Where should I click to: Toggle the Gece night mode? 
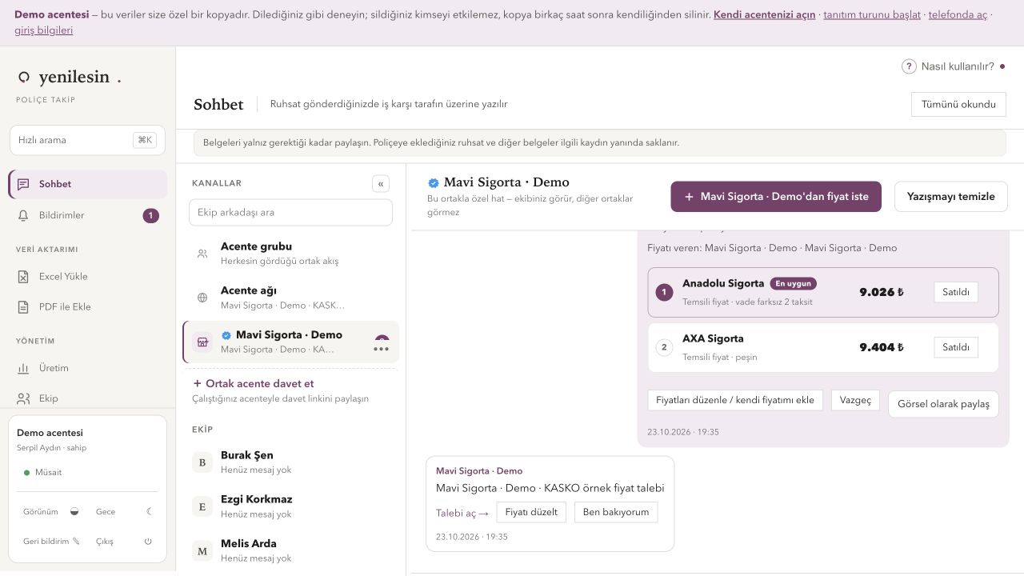pyautogui.click(x=124, y=512)
